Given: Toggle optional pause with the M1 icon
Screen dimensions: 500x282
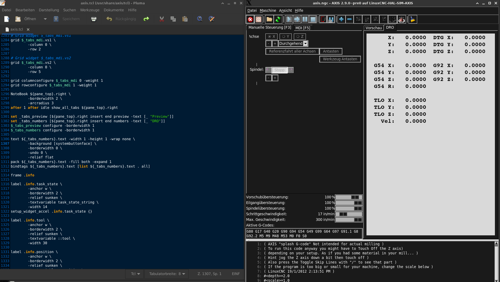Looking at the screenshot, I should tap(331, 19).
